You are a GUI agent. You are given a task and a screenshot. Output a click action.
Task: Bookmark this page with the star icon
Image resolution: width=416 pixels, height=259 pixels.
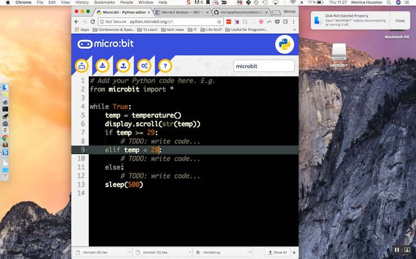coord(219,22)
